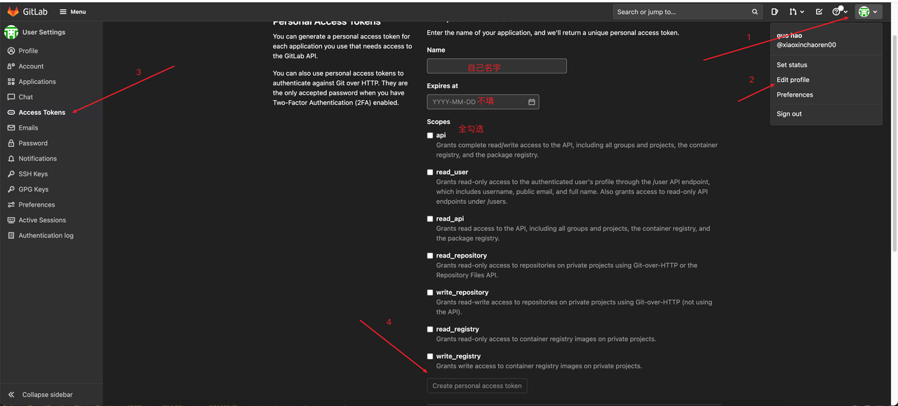Image resolution: width=898 pixels, height=406 pixels.
Task: Focus the token Name input field
Action: (497, 66)
